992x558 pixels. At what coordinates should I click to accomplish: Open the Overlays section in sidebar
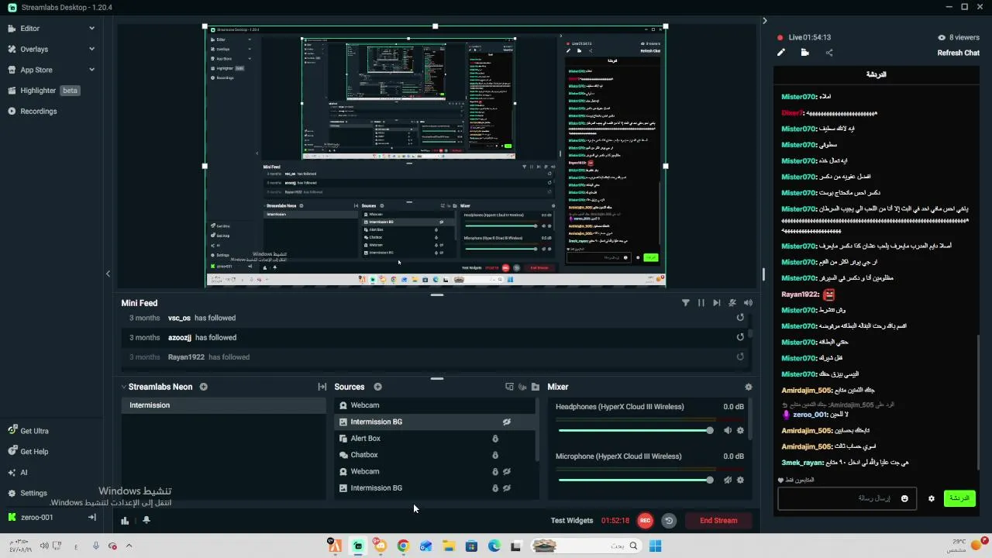(x=34, y=49)
